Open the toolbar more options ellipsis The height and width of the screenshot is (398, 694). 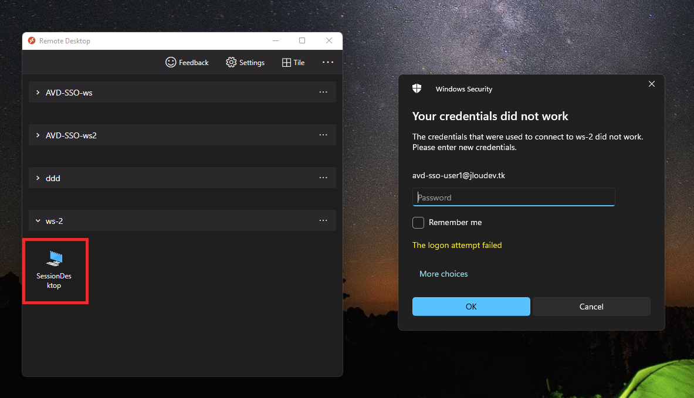click(328, 62)
